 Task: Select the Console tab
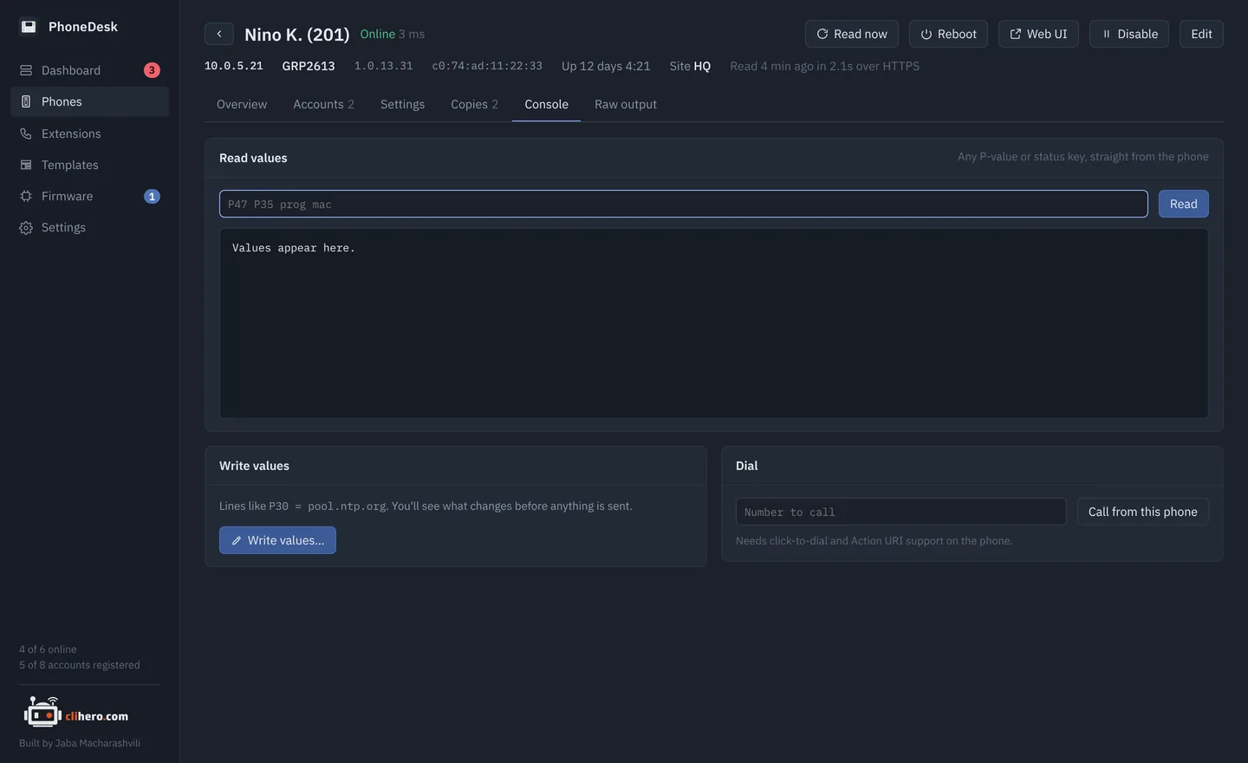coord(546,104)
